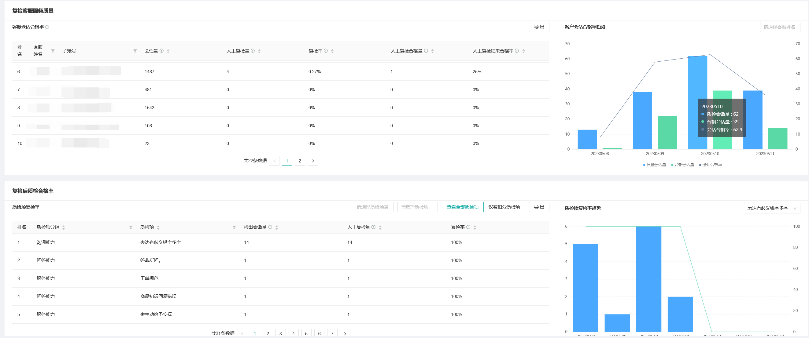Sort top table by 复检率 arrows
The width and height of the screenshot is (809, 338).
pos(332,51)
